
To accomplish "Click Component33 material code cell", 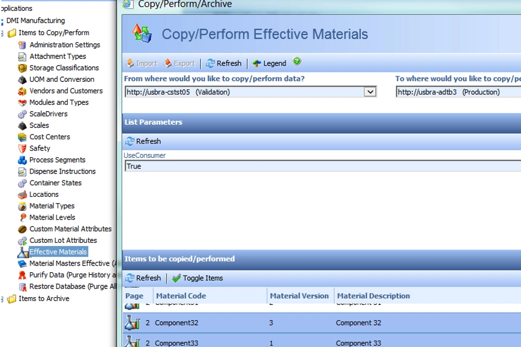I will pyautogui.click(x=176, y=343).
